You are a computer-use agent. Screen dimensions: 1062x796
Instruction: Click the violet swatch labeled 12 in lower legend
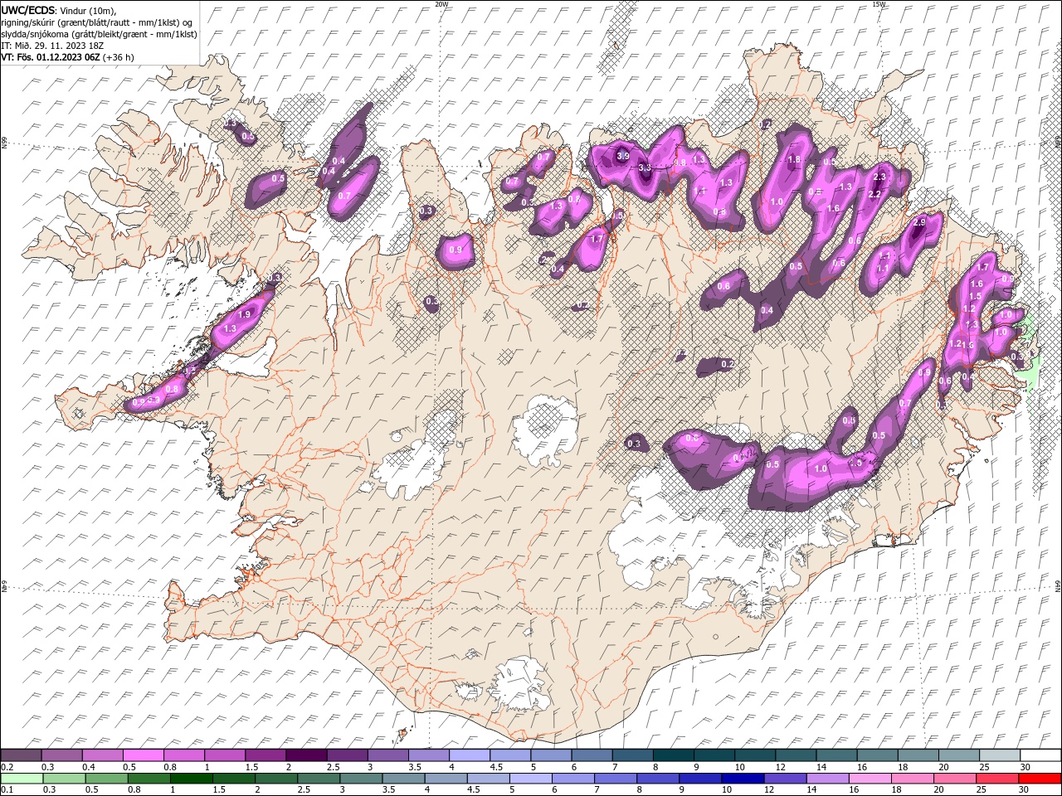(x=785, y=779)
